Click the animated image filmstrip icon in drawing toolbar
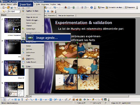 [x=105, y=99]
